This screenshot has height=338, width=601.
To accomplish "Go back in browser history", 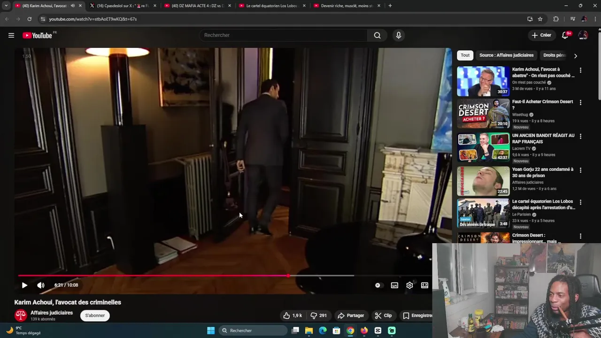I will click(7, 19).
